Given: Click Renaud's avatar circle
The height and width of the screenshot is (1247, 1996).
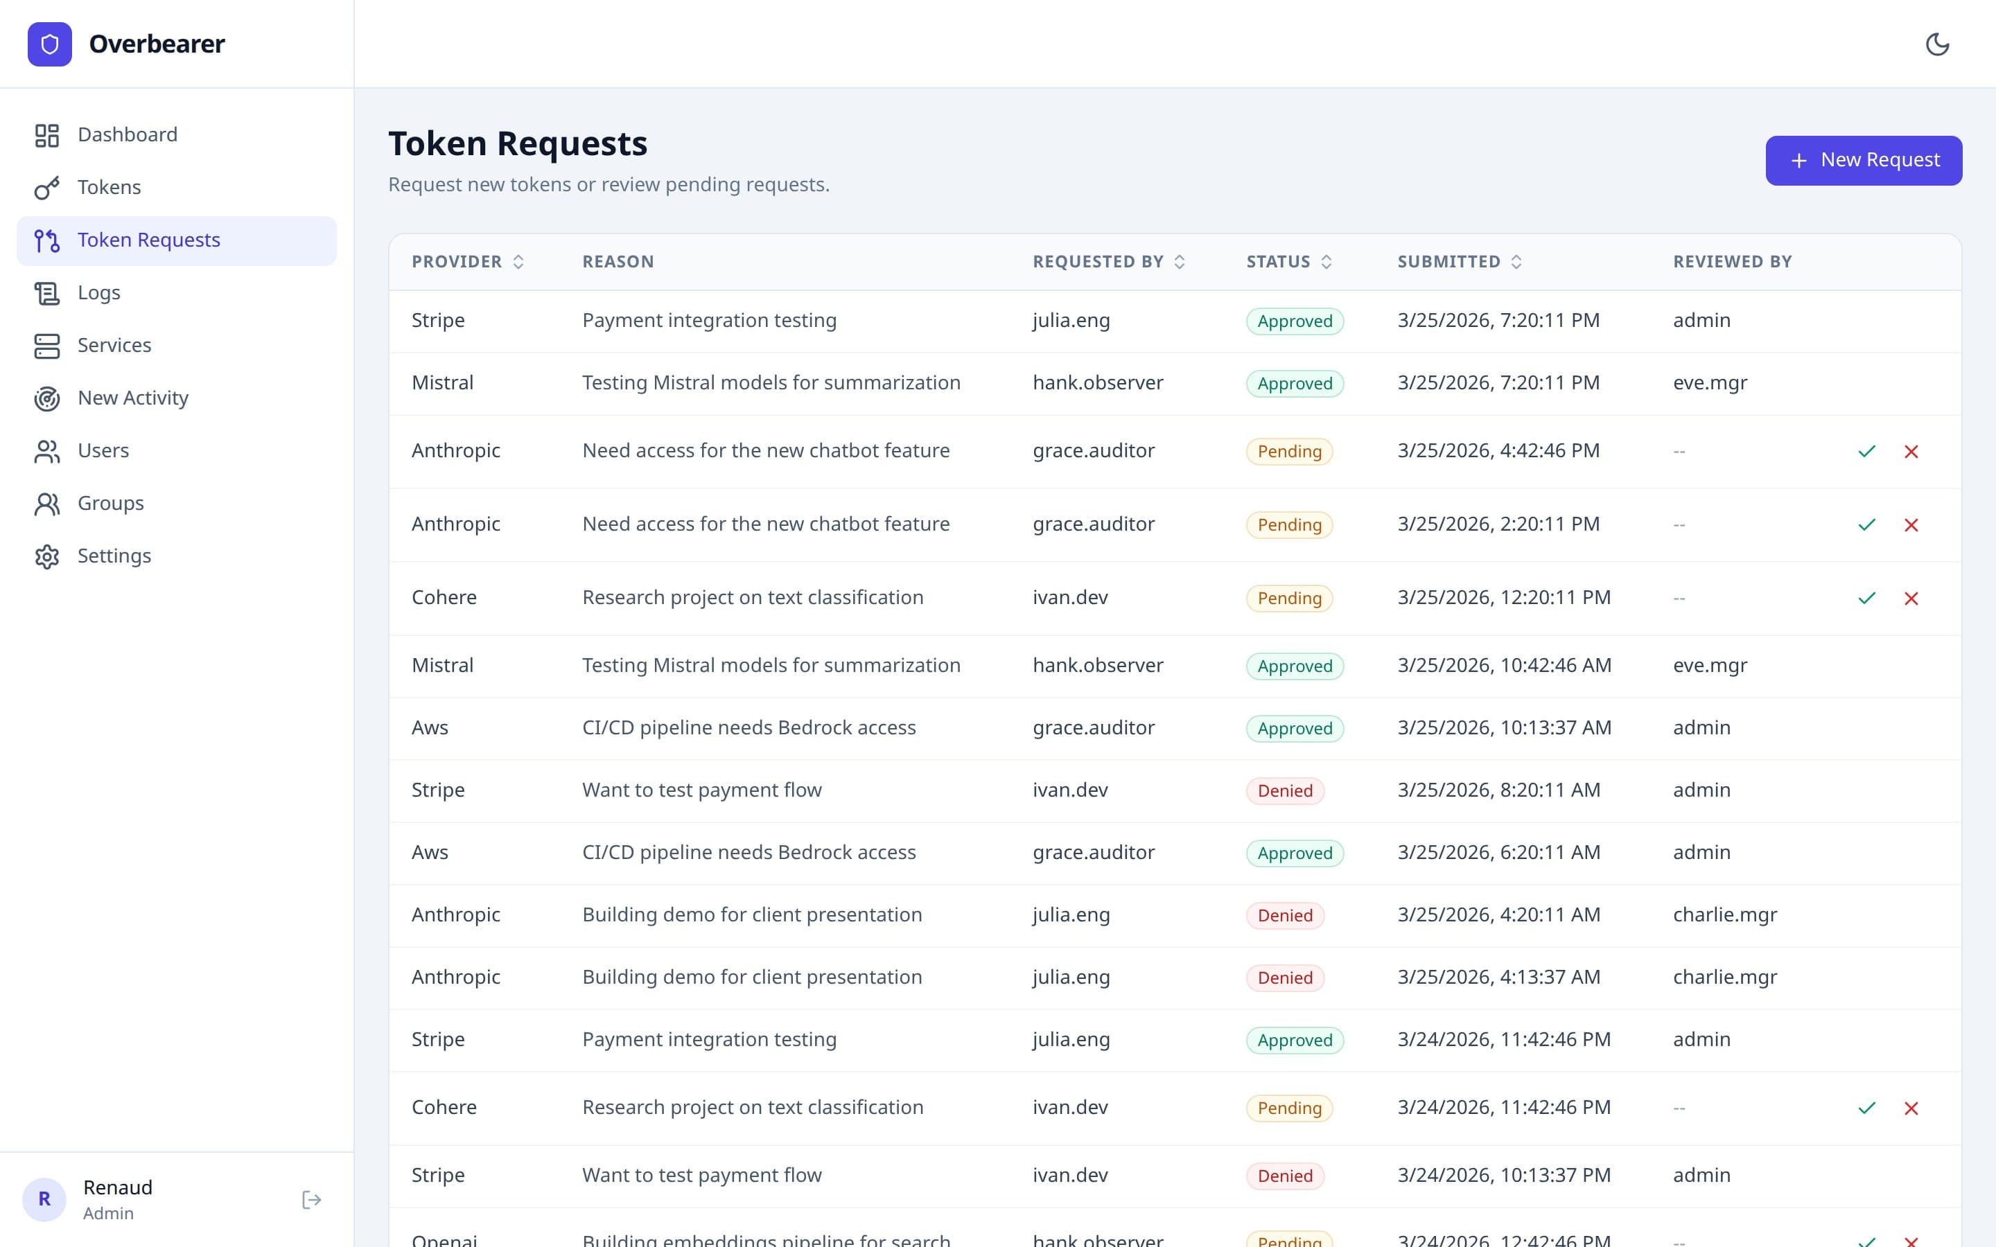Looking at the screenshot, I should (x=45, y=1199).
